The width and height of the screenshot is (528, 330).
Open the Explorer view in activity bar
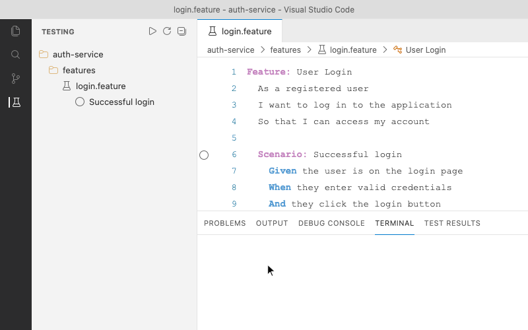(x=15, y=31)
